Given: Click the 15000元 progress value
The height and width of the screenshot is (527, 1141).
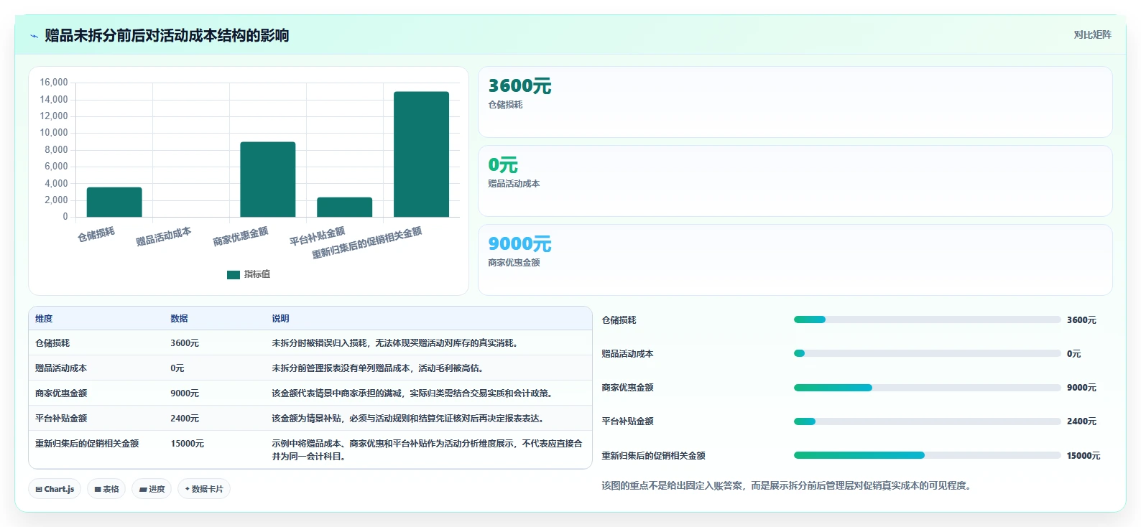Looking at the screenshot, I should (1084, 456).
